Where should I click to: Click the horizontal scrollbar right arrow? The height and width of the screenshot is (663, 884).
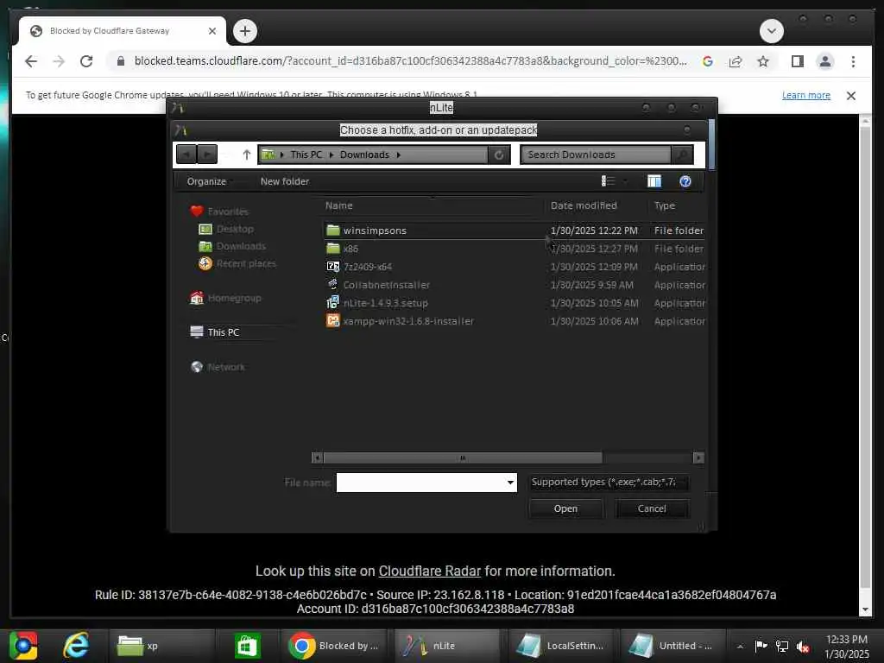[698, 458]
